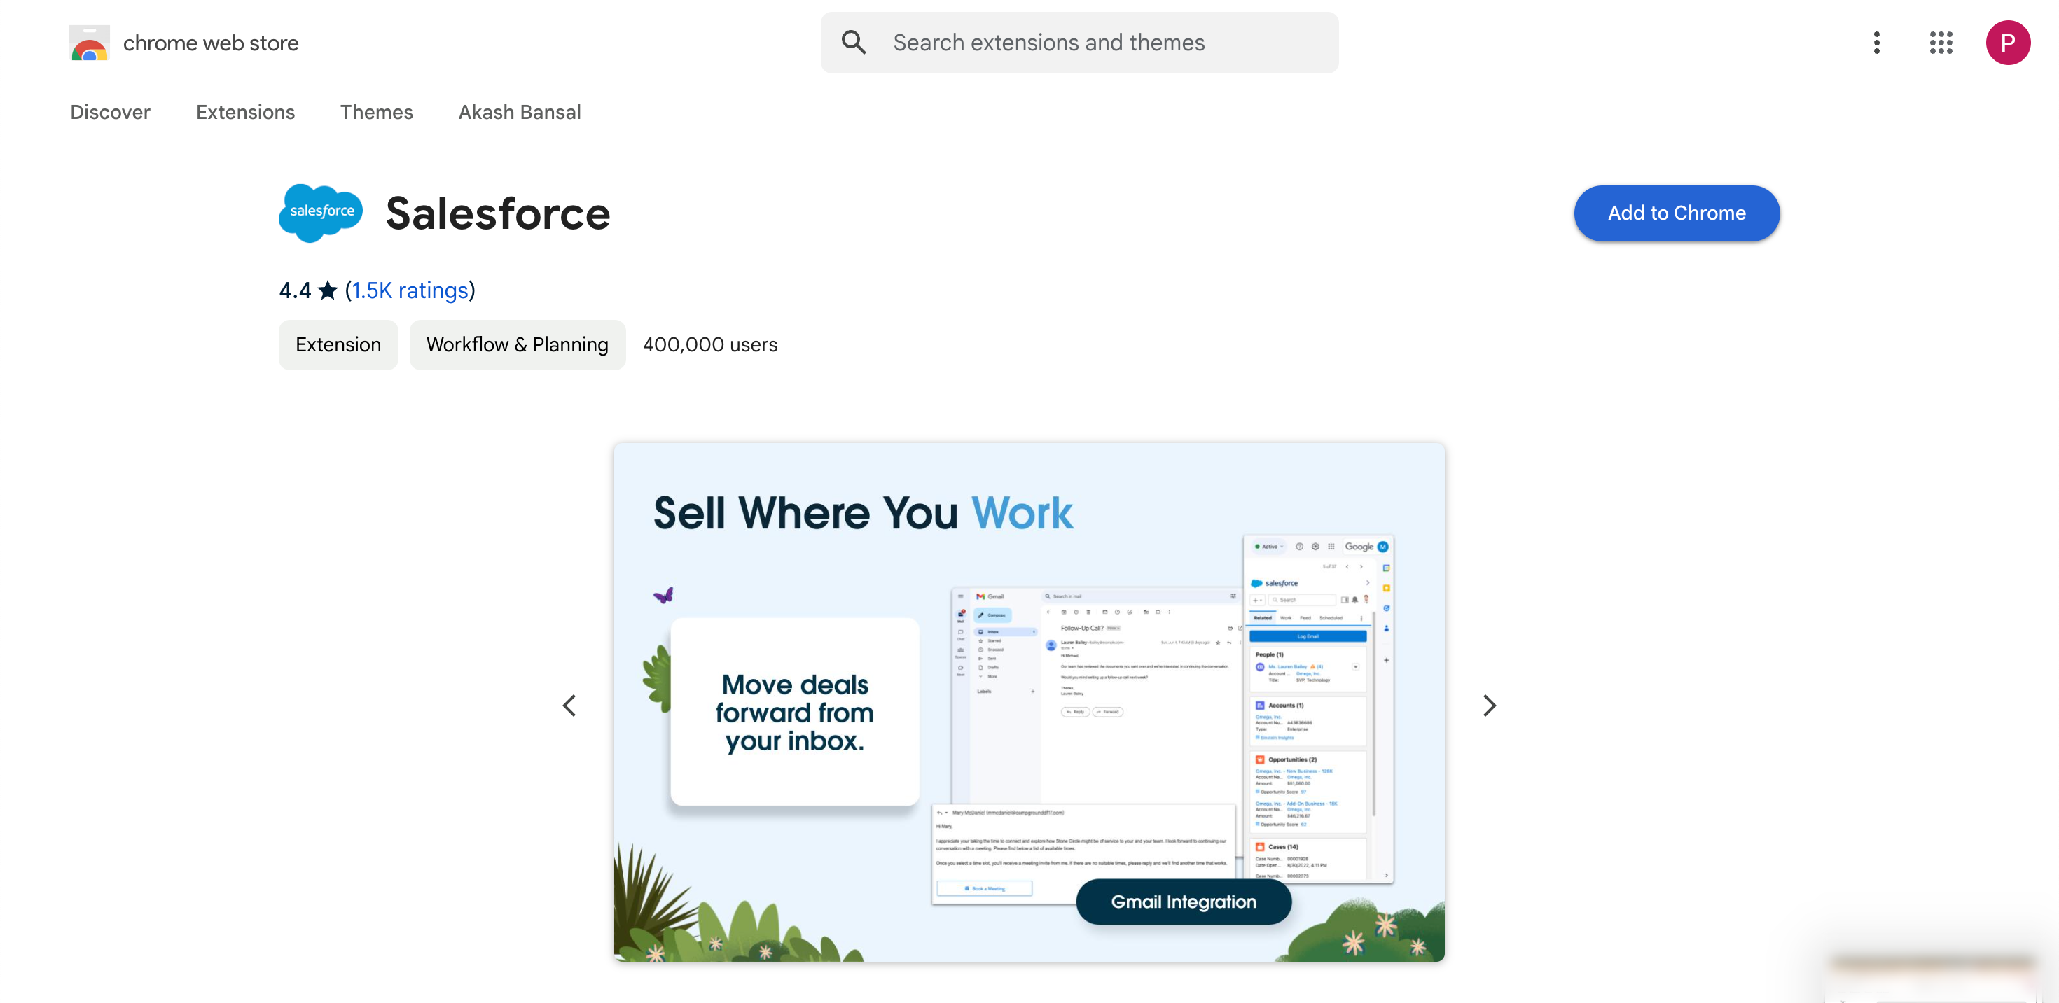Viewport: 2059px width, 1003px height.
Task: Go to the Discover tab
Action: pos(109,112)
